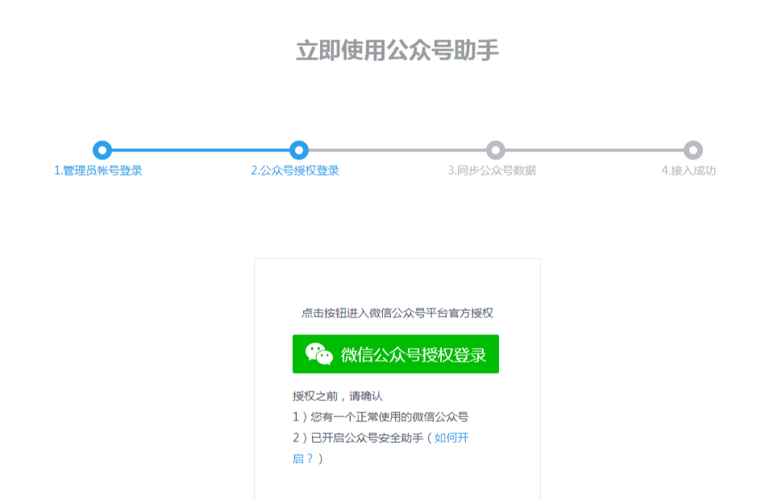Click the 2.公众号授权登录 step label
The height and width of the screenshot is (501, 765).
[295, 171]
